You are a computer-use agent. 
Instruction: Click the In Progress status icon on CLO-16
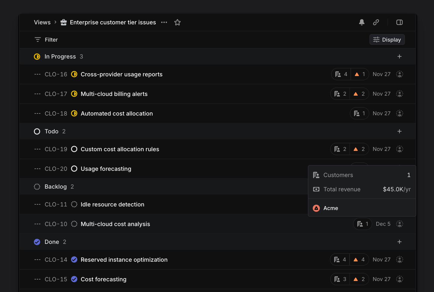(74, 74)
